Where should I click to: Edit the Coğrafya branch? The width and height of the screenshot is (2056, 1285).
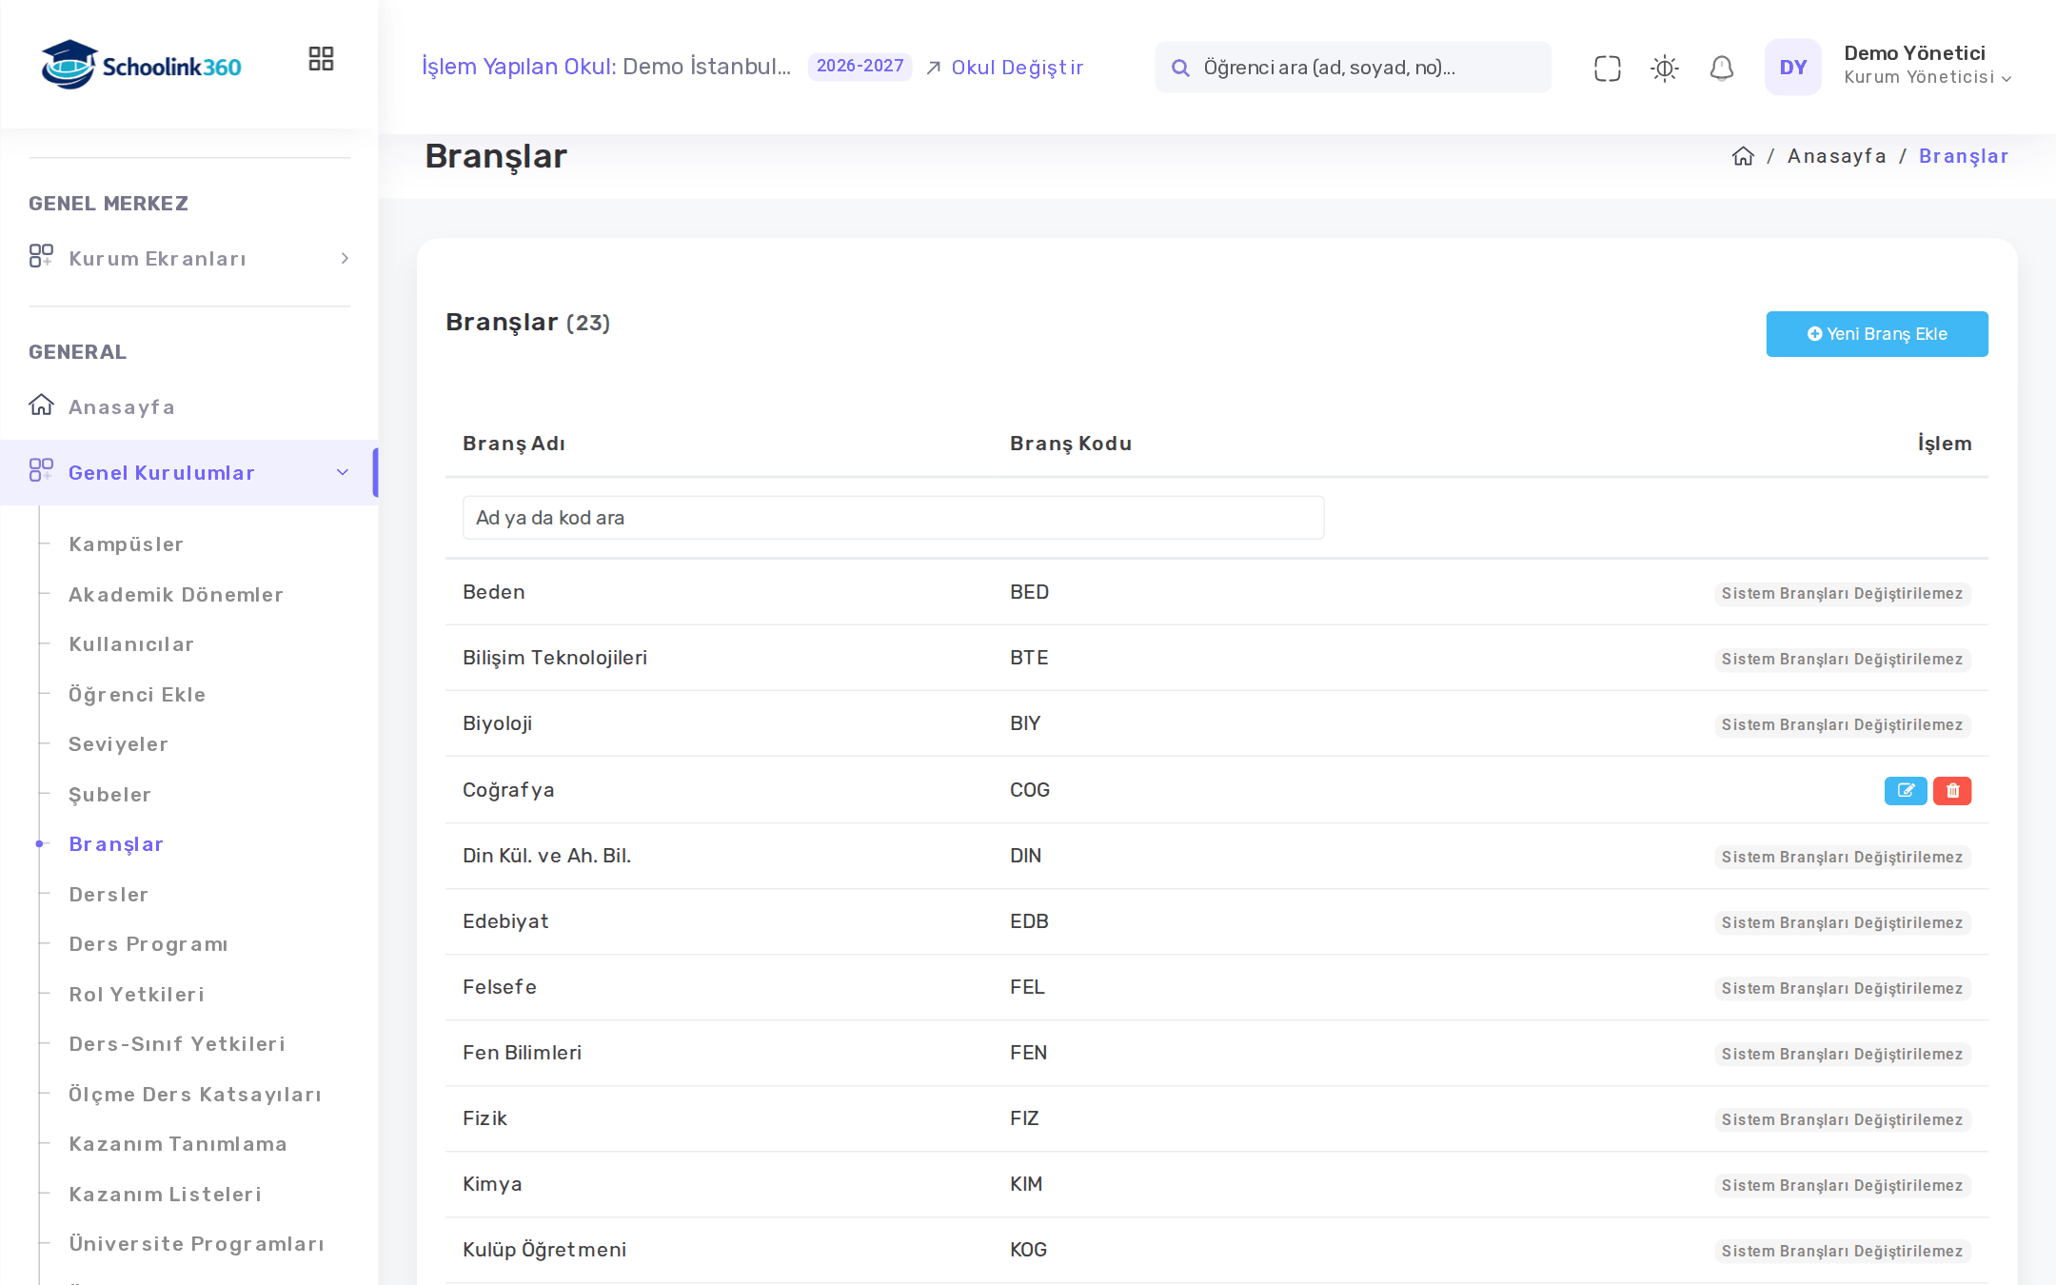pos(1906,790)
